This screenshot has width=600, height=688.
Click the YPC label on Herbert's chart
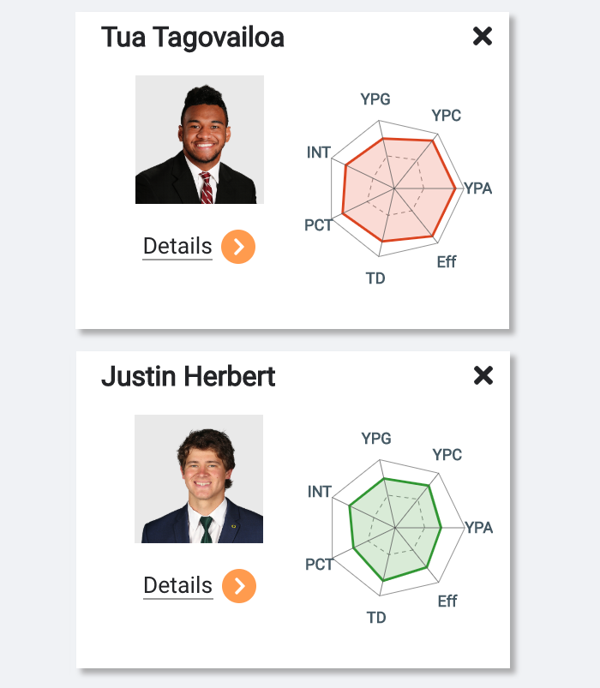[x=447, y=455]
